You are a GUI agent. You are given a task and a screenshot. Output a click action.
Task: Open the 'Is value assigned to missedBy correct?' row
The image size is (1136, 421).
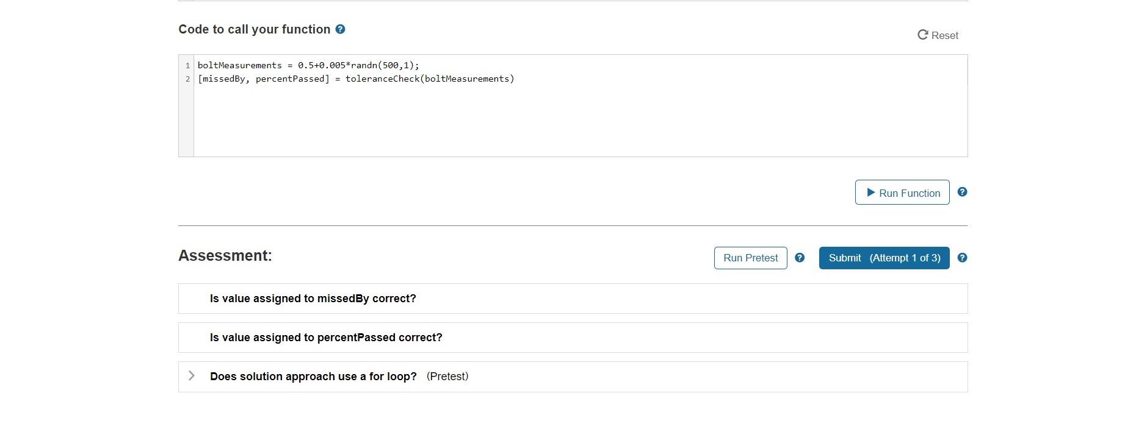point(573,299)
